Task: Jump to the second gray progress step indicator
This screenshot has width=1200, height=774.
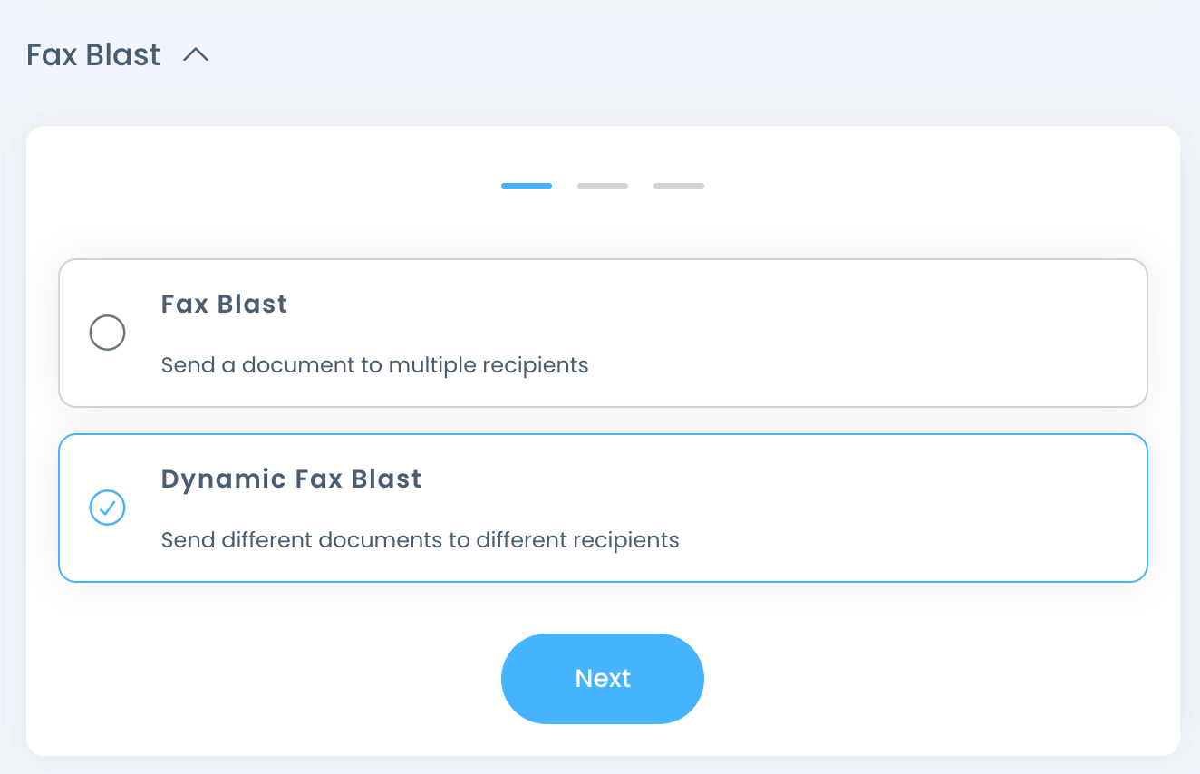Action: (603, 186)
